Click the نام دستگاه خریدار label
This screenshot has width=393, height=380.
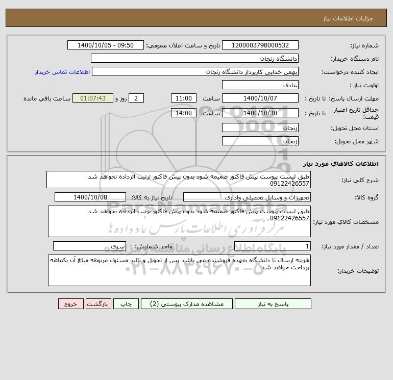click(x=355, y=59)
